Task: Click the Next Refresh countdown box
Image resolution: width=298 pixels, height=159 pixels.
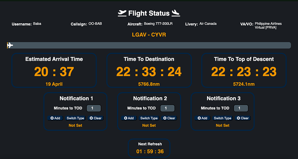Action: coord(150,148)
